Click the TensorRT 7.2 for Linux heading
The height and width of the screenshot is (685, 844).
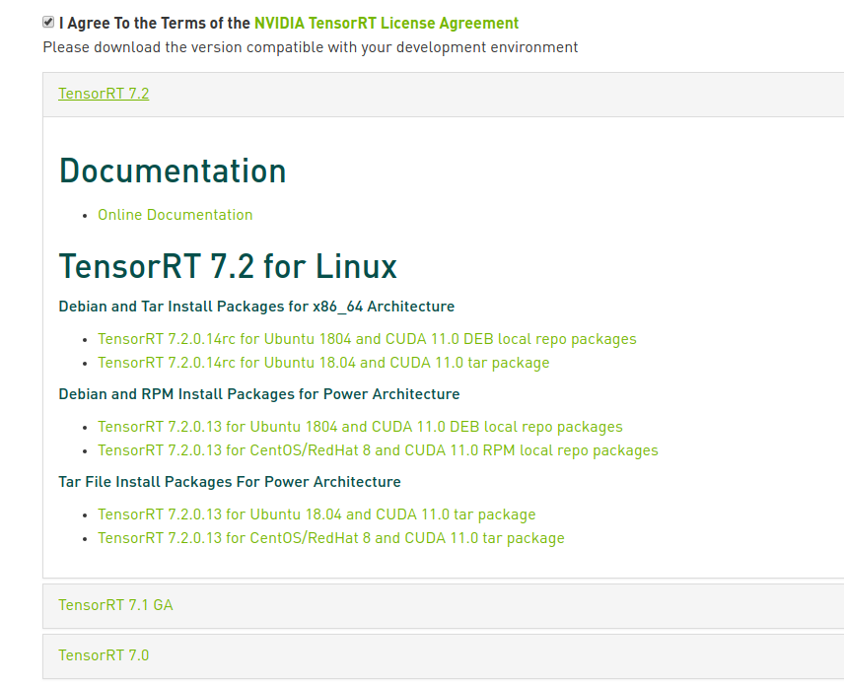pyautogui.click(x=228, y=266)
